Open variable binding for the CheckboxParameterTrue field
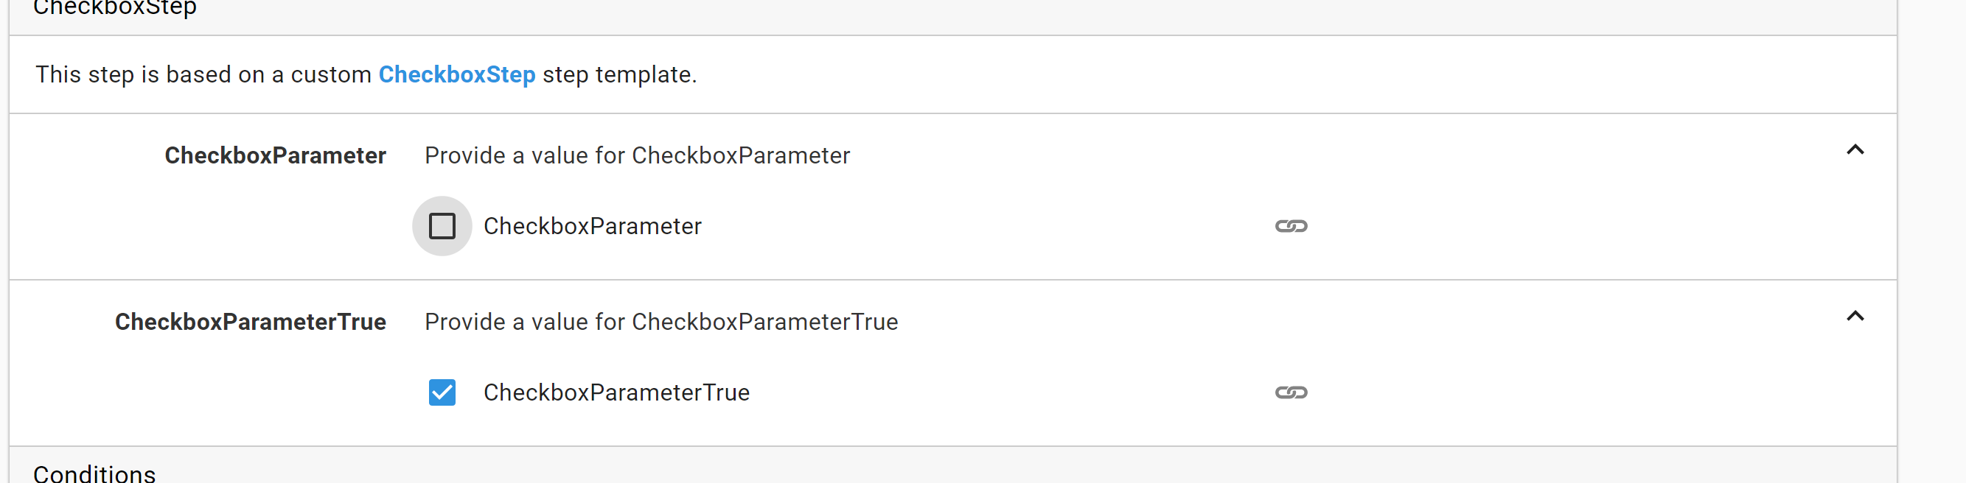This screenshot has height=483, width=1966. point(1292,392)
